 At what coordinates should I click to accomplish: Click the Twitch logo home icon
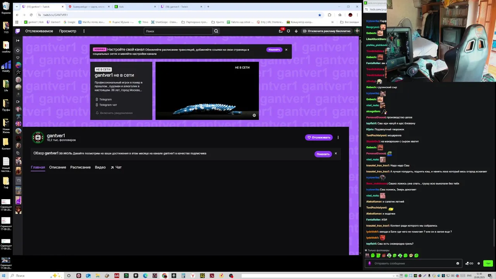click(x=17, y=31)
